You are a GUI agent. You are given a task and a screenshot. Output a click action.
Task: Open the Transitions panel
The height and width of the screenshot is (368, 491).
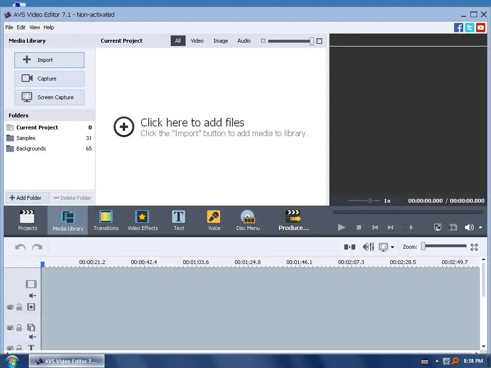(106, 220)
